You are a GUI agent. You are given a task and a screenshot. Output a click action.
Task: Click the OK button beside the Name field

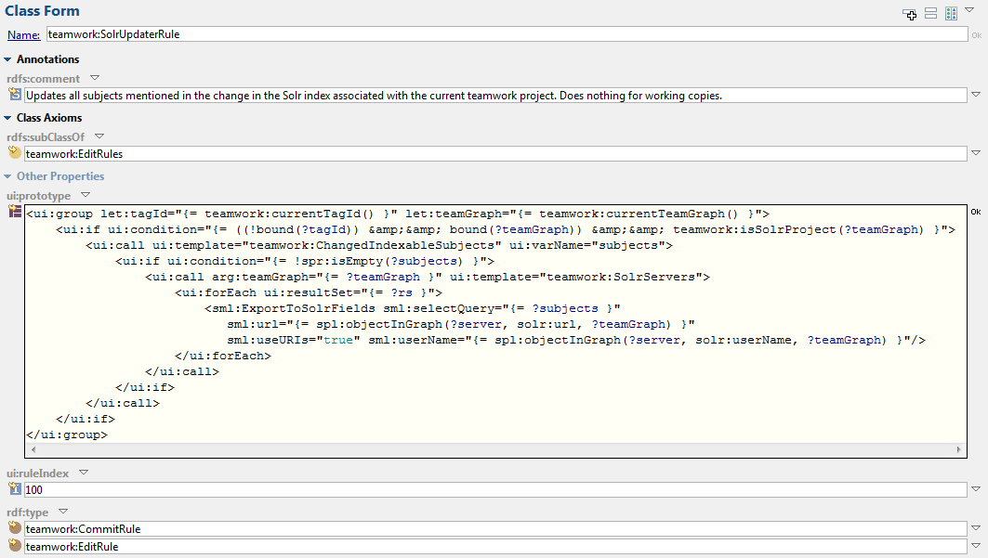977,35
